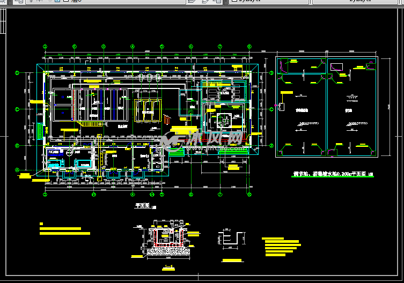Pick axis bubble 5 on top grid row
The width and height of the screenshot is (404, 283).
coord(162,47)
